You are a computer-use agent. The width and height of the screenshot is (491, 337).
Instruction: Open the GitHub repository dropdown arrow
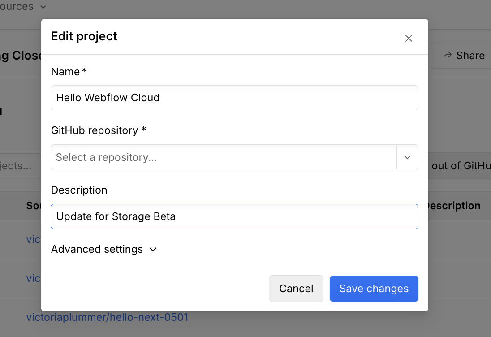point(407,158)
